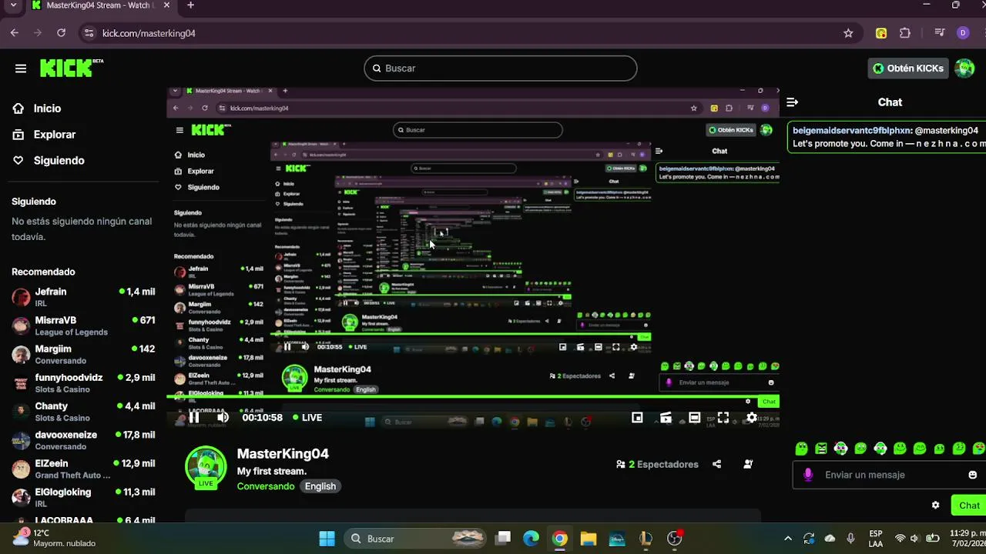Screen dimensions: 986x554
Task: Click the beigemaidservantc9fblphxn username in chat
Action: (x=853, y=131)
